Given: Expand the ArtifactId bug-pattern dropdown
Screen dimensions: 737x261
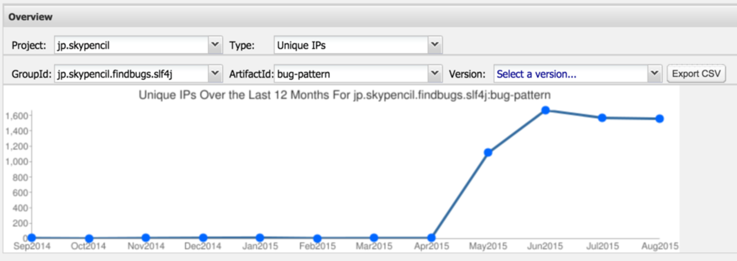Looking at the screenshot, I should click(435, 74).
